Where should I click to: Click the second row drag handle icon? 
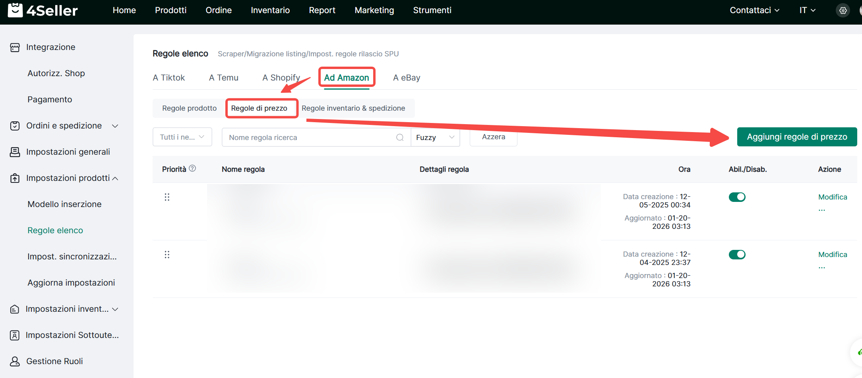tap(167, 255)
